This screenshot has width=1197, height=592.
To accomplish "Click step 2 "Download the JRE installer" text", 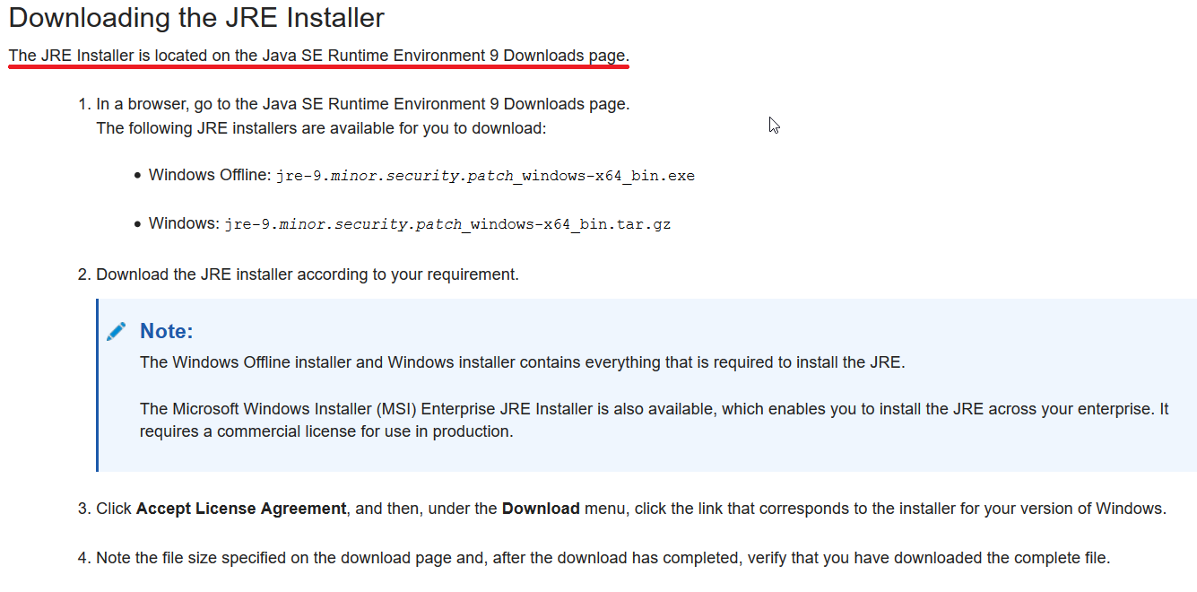I will point(307,274).
